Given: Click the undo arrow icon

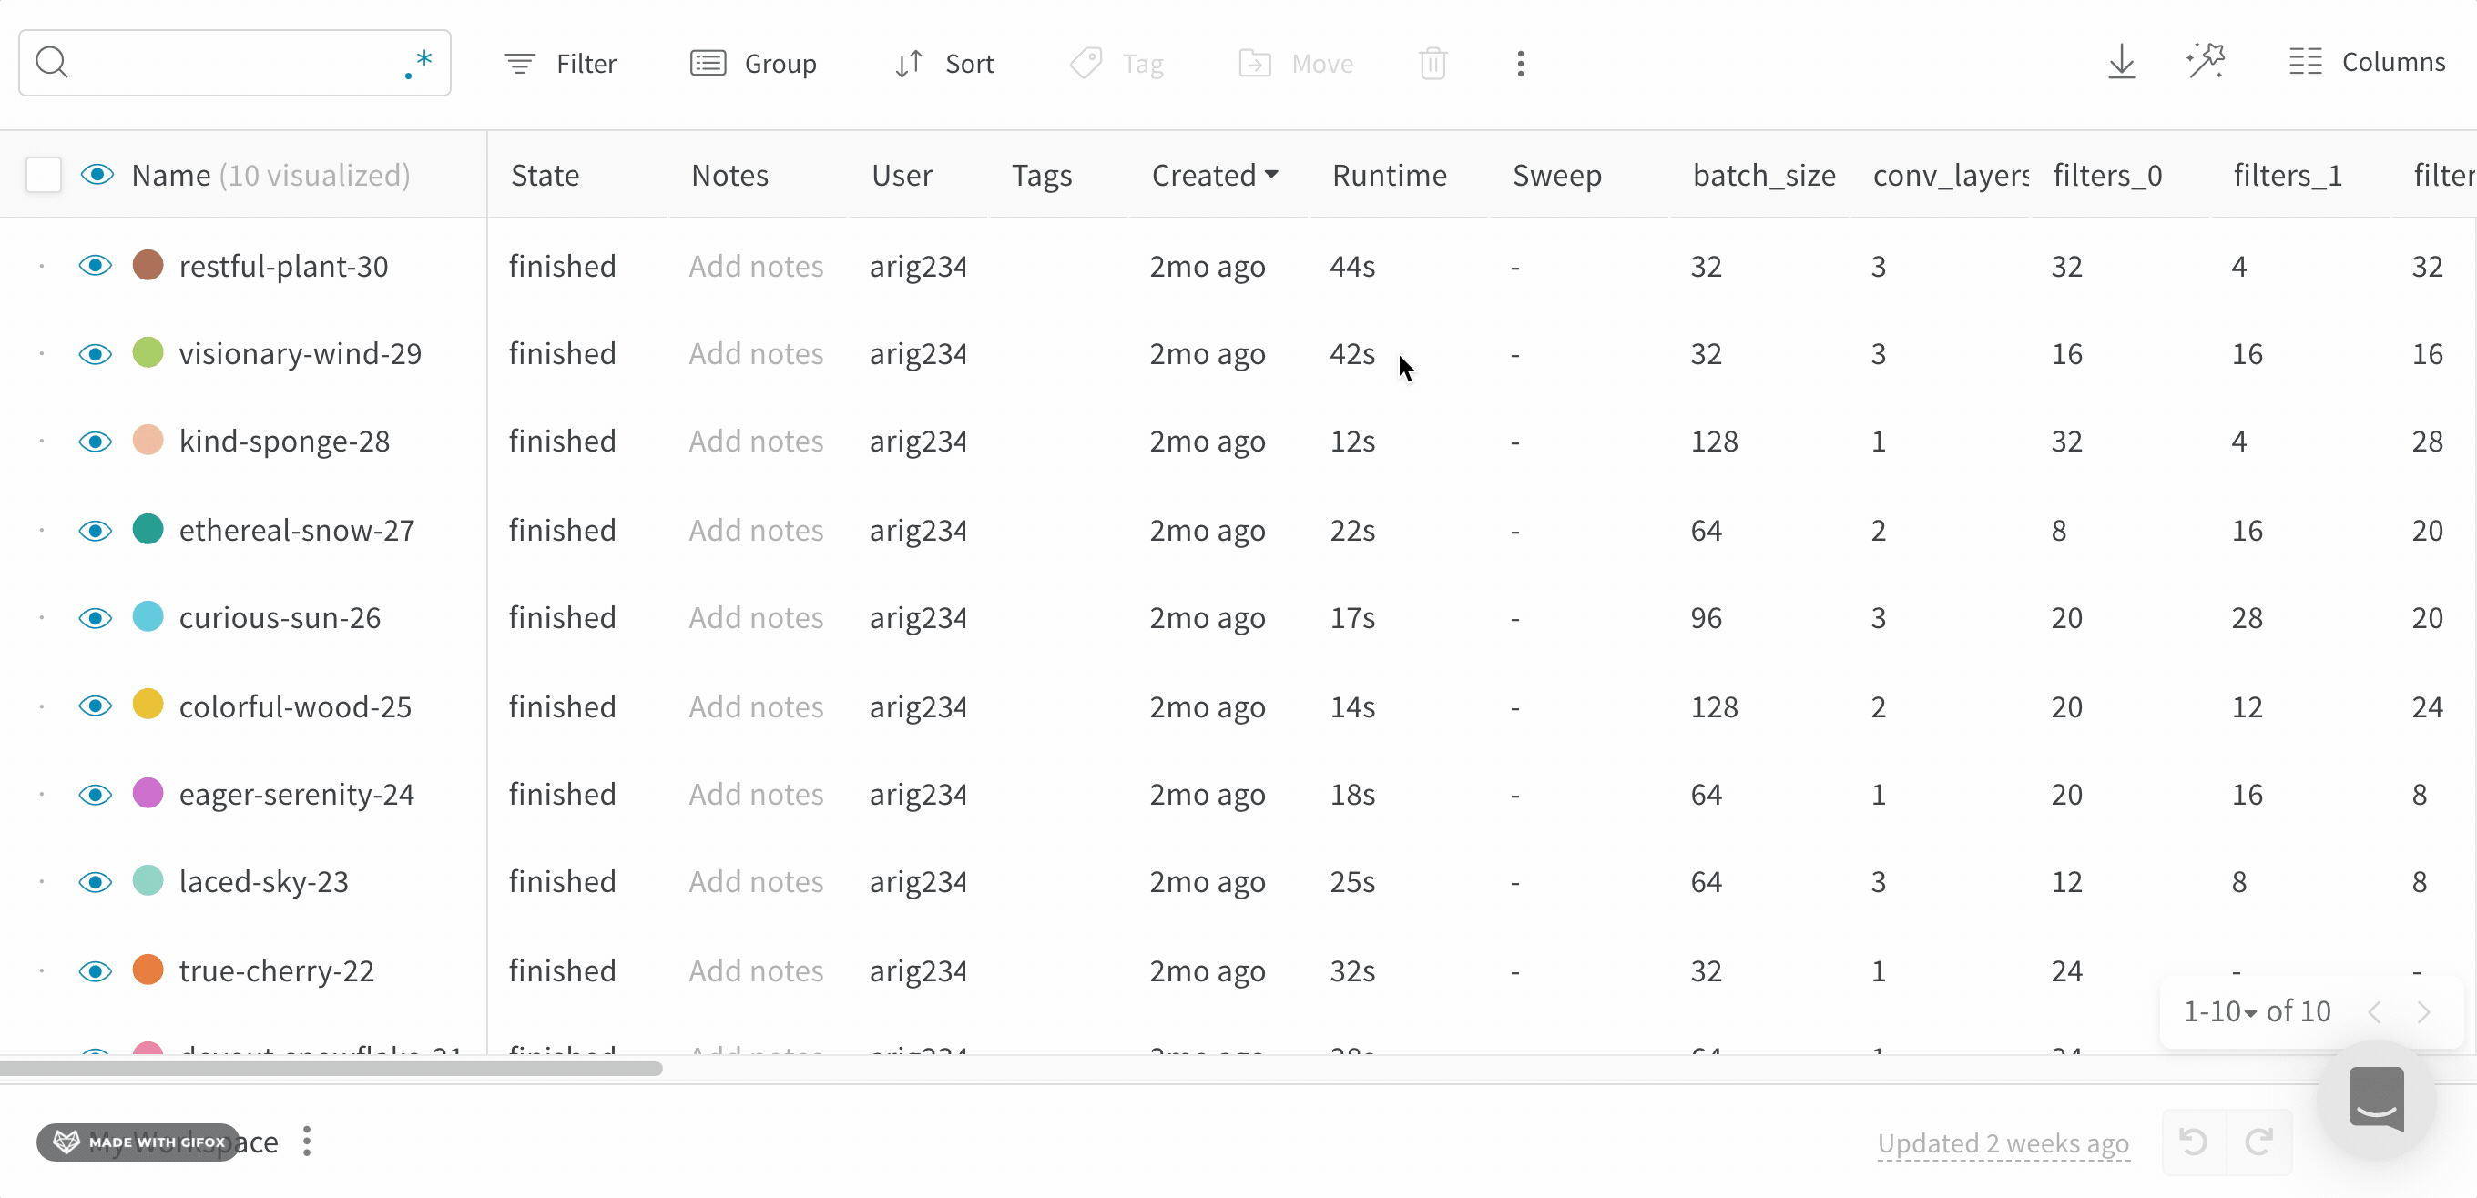Looking at the screenshot, I should click(2194, 1142).
